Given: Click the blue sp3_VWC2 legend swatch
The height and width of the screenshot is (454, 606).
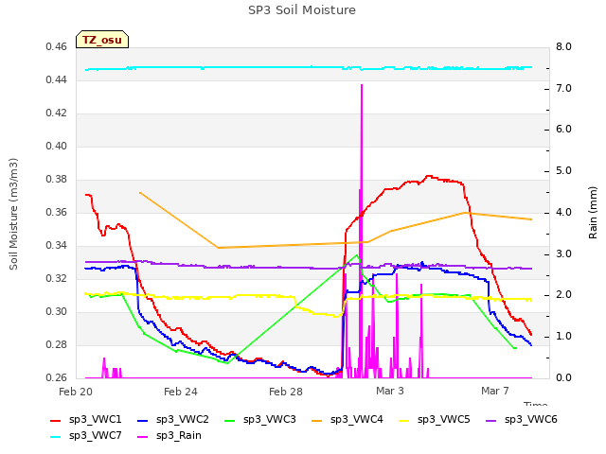Looking at the screenshot, I should click(143, 421).
